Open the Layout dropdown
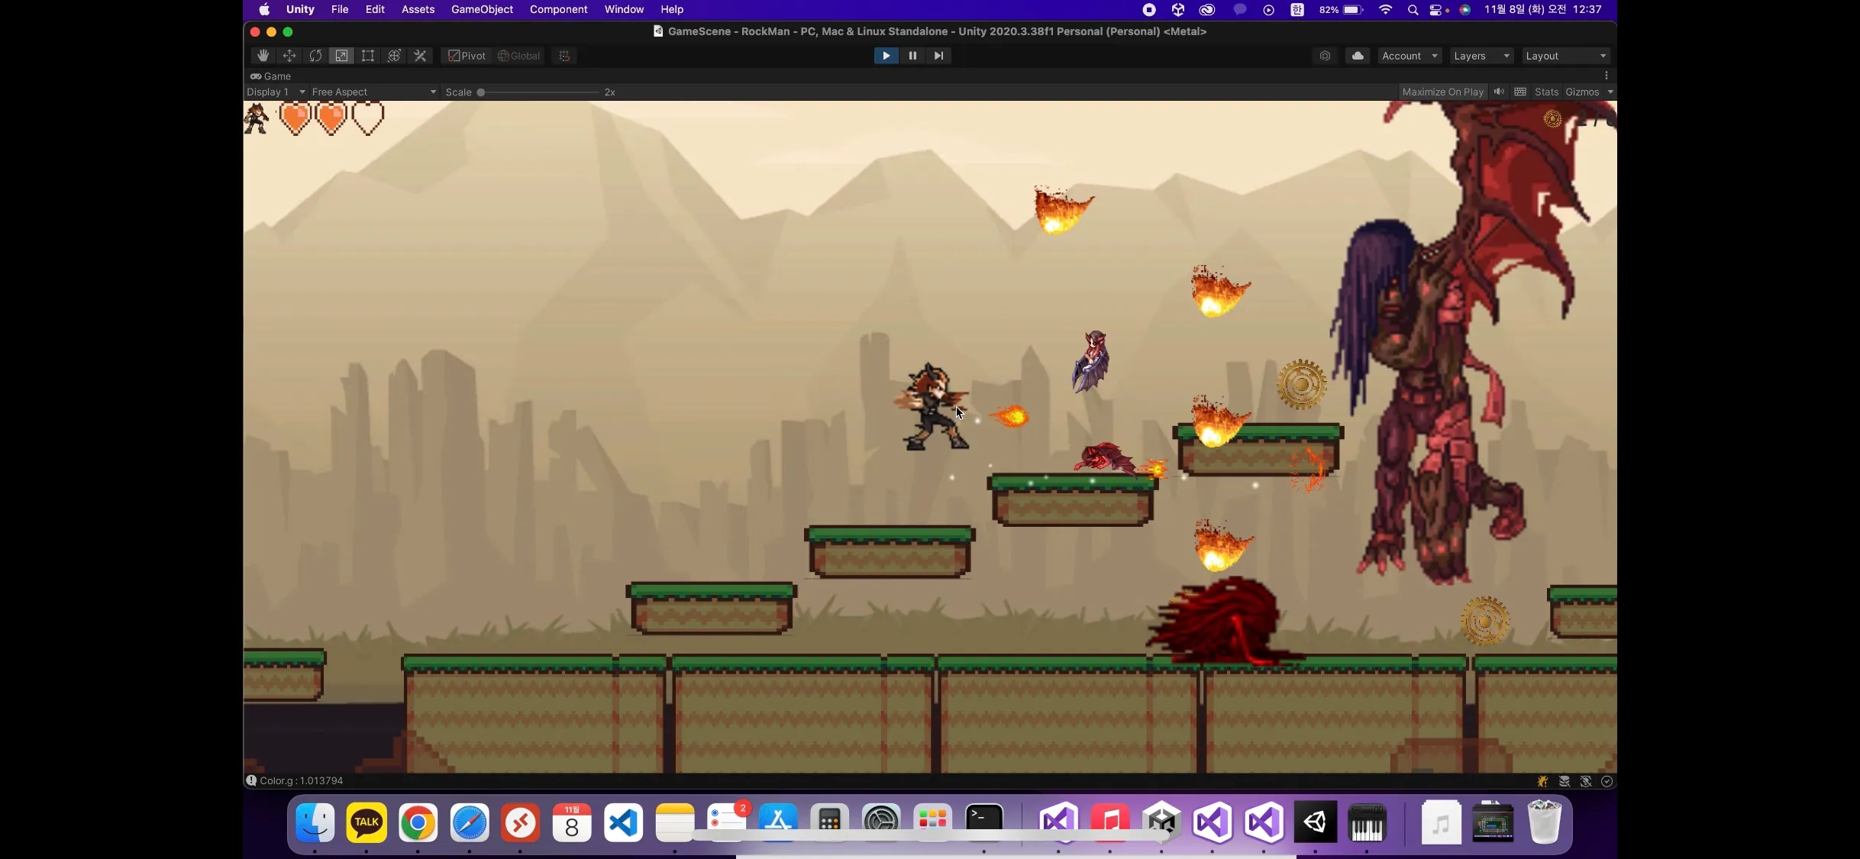 pyautogui.click(x=1566, y=56)
